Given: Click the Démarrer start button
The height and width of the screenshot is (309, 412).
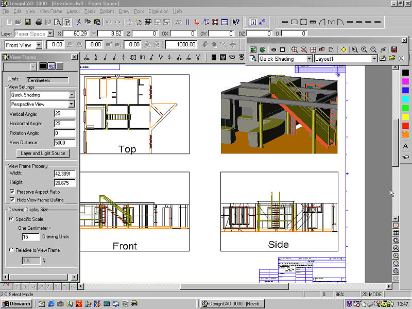Looking at the screenshot, I should point(16,304).
